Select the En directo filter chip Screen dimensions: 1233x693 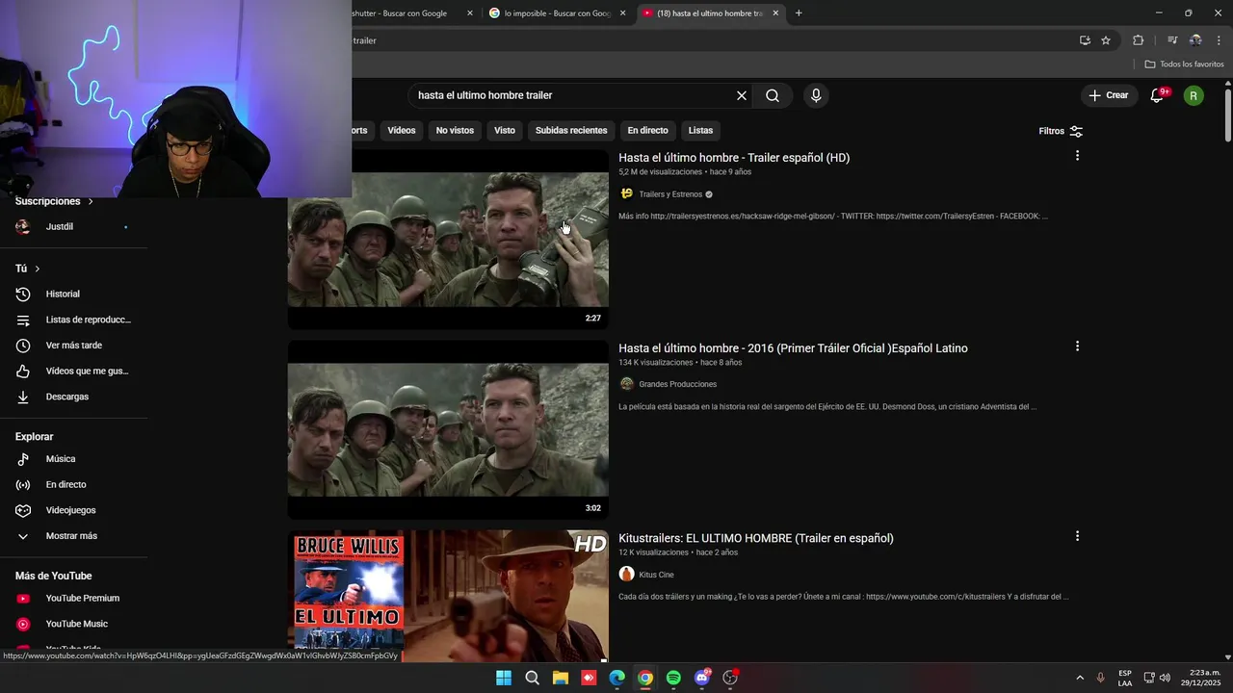[x=647, y=130]
